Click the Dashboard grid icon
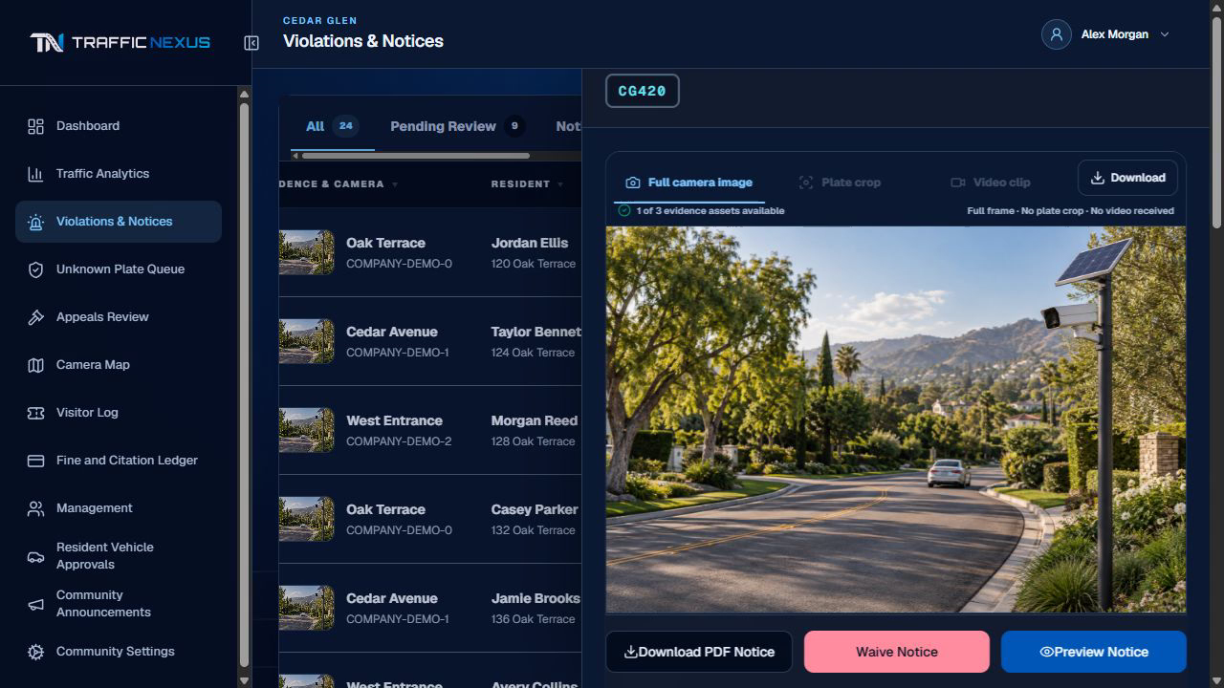 coord(35,126)
